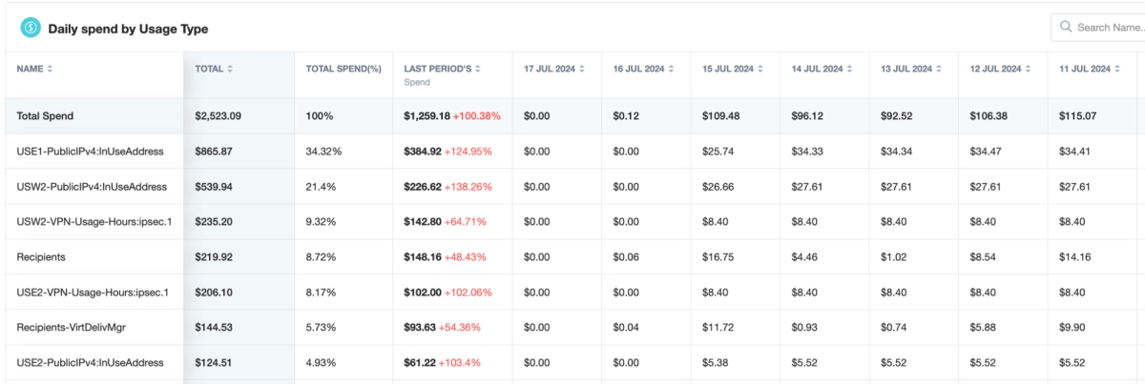
Task: Sort by NAME column arrows
Action: point(50,69)
